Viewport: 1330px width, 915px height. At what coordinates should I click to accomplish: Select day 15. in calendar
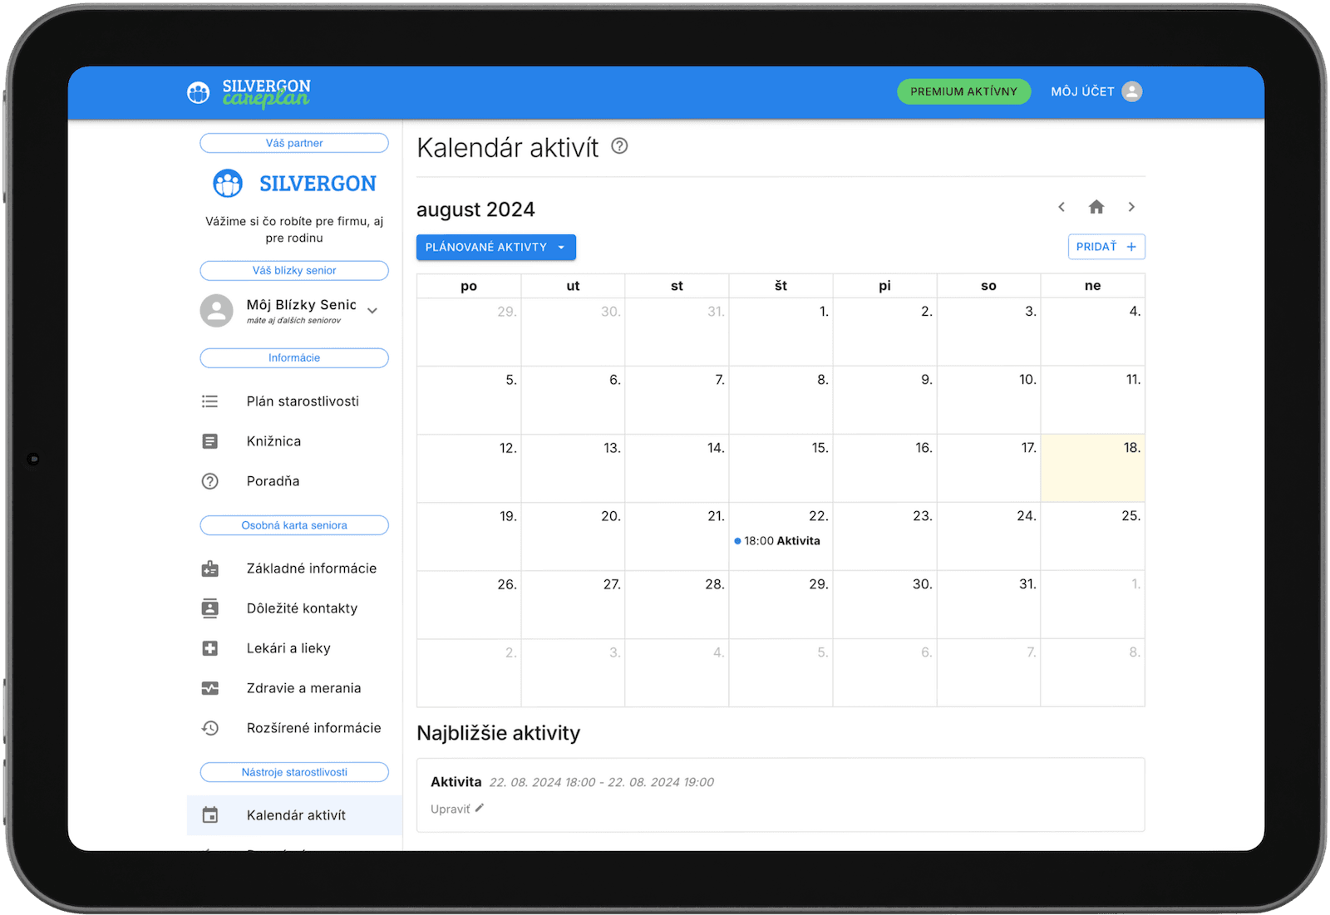coord(781,469)
